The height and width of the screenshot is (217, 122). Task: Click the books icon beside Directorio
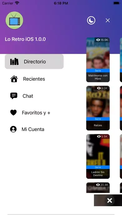click(x=14, y=62)
